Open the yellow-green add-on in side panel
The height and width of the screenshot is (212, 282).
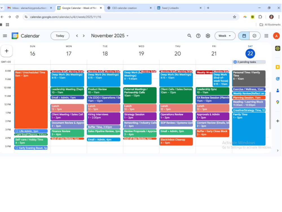click(277, 48)
